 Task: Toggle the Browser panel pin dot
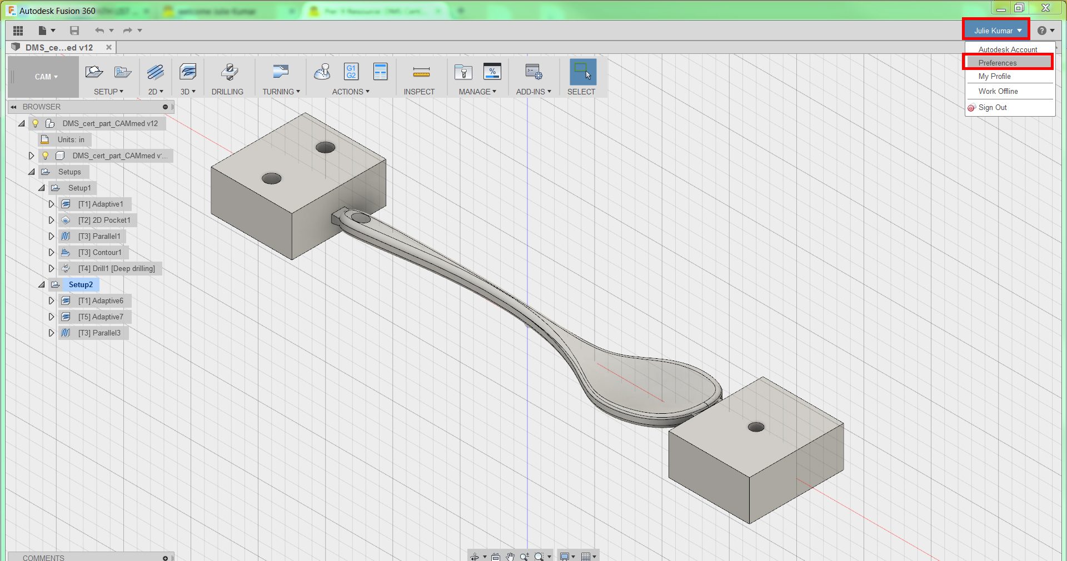pos(165,107)
